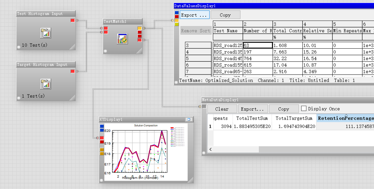
Task: Click the Test Histogram Input red output port
Action: [x=73, y=20]
